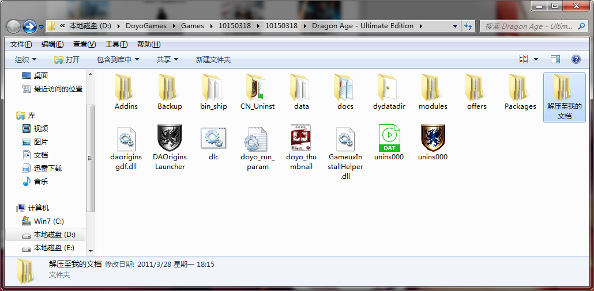Select the docs folder

(x=345, y=92)
